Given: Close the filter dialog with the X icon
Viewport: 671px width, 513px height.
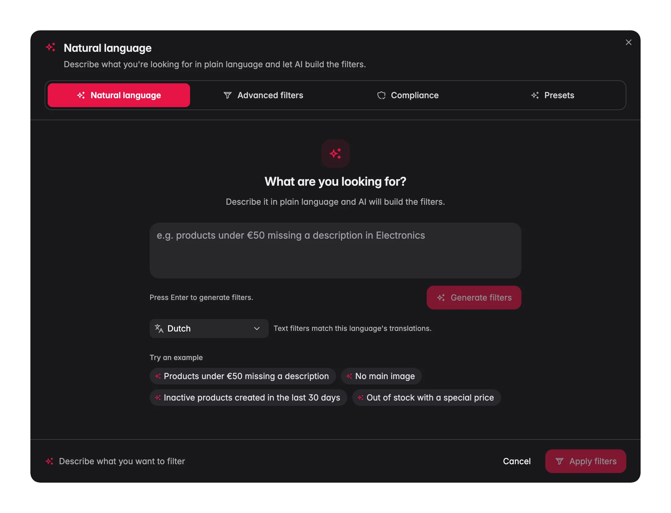Looking at the screenshot, I should tap(628, 43).
